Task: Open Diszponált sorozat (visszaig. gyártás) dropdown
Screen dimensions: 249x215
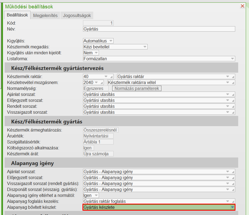Action: click(228, 189)
